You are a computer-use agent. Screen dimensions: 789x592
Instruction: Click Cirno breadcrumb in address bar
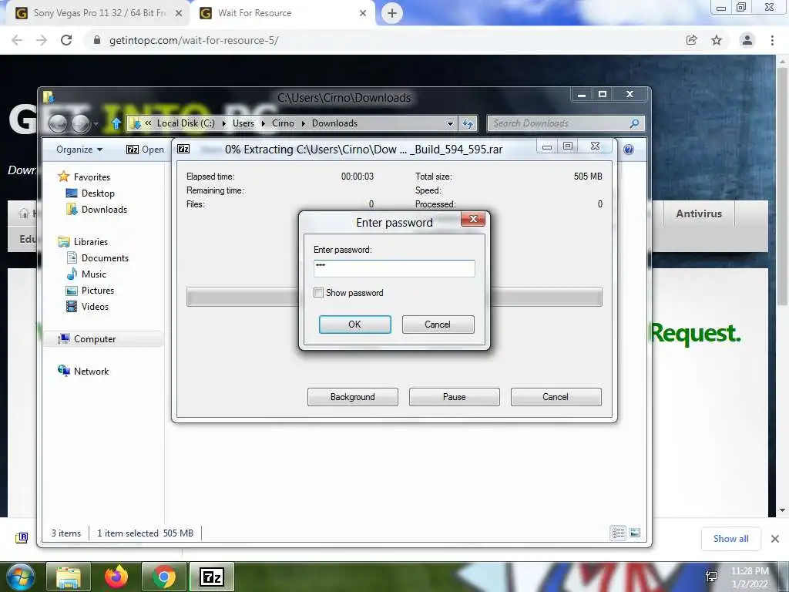(x=283, y=123)
